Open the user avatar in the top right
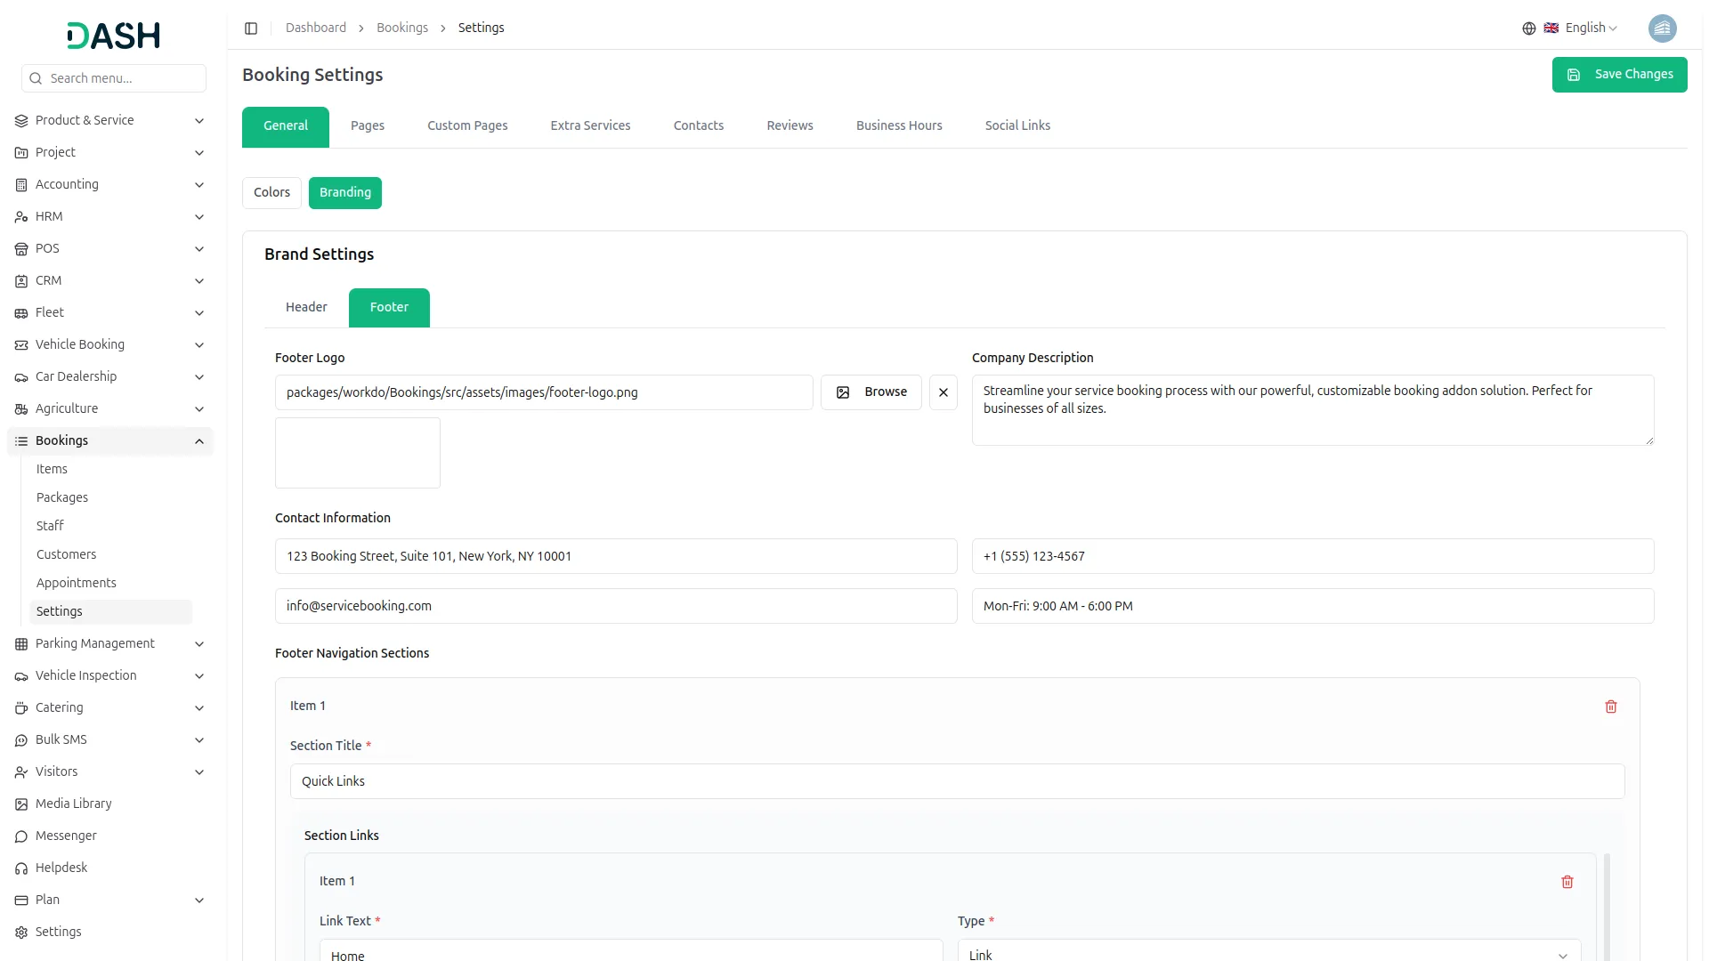Viewport: 1709px width, 961px height. click(1661, 28)
